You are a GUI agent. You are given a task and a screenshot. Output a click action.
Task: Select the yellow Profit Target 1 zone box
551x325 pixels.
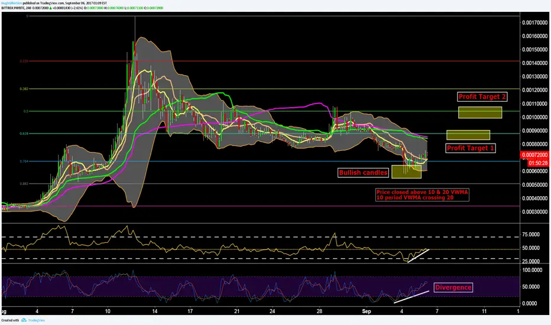coord(468,135)
